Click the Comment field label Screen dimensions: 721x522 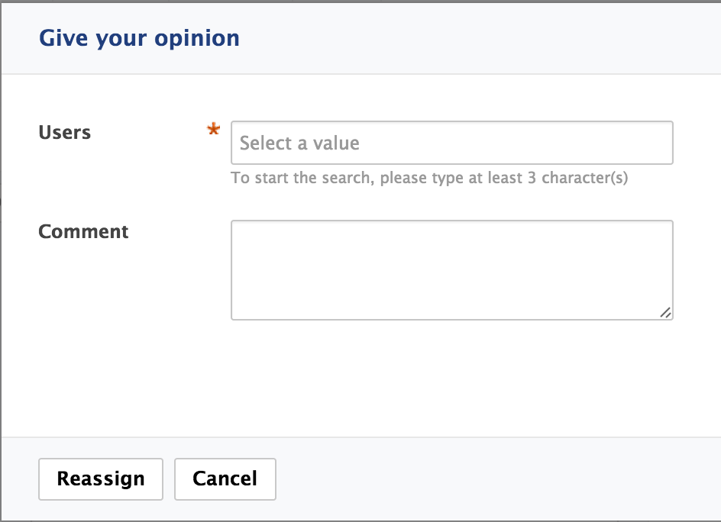[83, 231]
